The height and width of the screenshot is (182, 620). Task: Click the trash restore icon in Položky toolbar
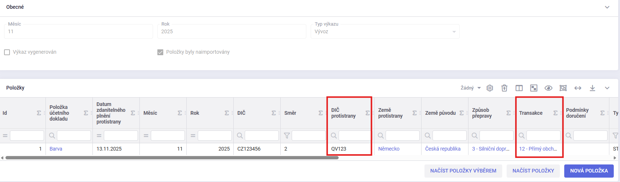click(x=504, y=88)
